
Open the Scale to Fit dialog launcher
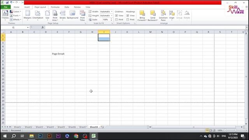point(112,23)
